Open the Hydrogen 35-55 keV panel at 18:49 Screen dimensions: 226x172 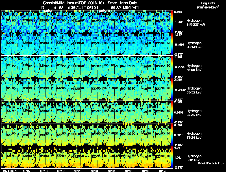pyautogui.click(x=145, y=89)
